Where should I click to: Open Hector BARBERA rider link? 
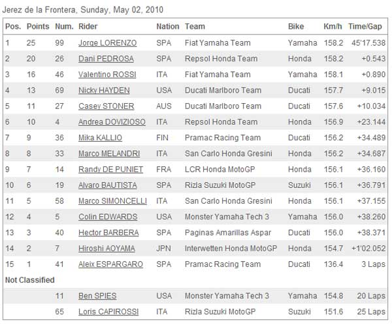pos(108,232)
